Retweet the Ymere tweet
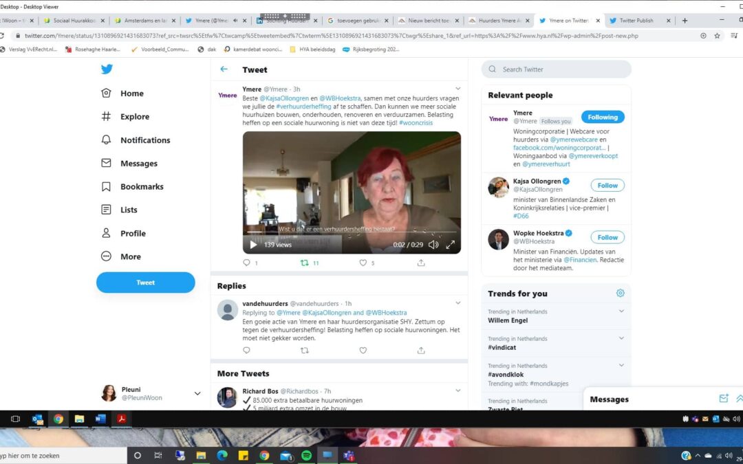The image size is (743, 464). click(x=305, y=263)
